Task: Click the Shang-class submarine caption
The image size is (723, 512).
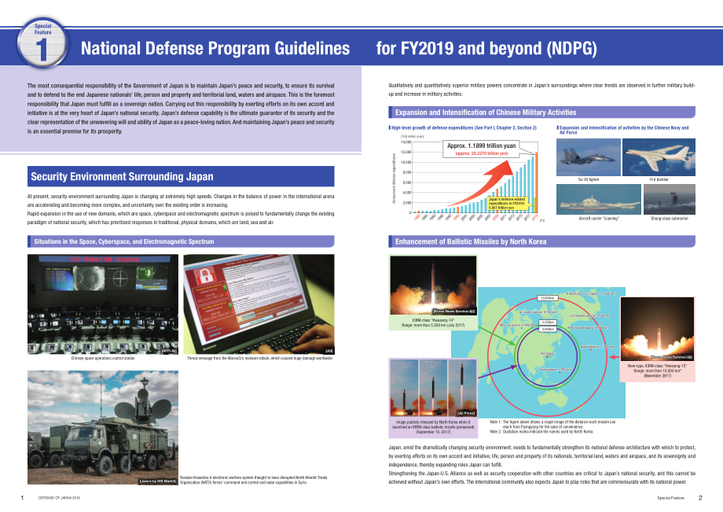Action: [669, 218]
